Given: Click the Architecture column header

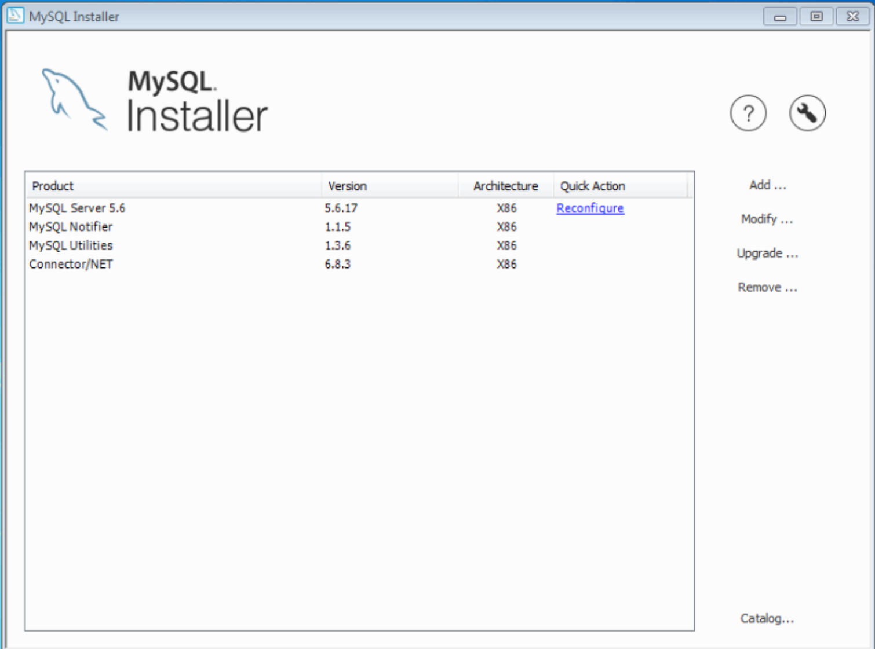Looking at the screenshot, I should click(505, 185).
